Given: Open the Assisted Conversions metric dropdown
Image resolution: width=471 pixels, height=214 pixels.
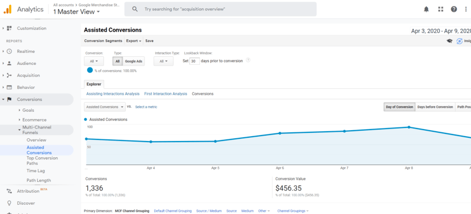Looking at the screenshot, I should [105, 107].
